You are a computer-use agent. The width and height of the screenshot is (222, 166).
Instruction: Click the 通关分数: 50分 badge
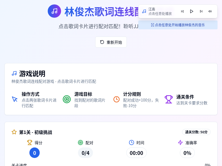click(196, 132)
